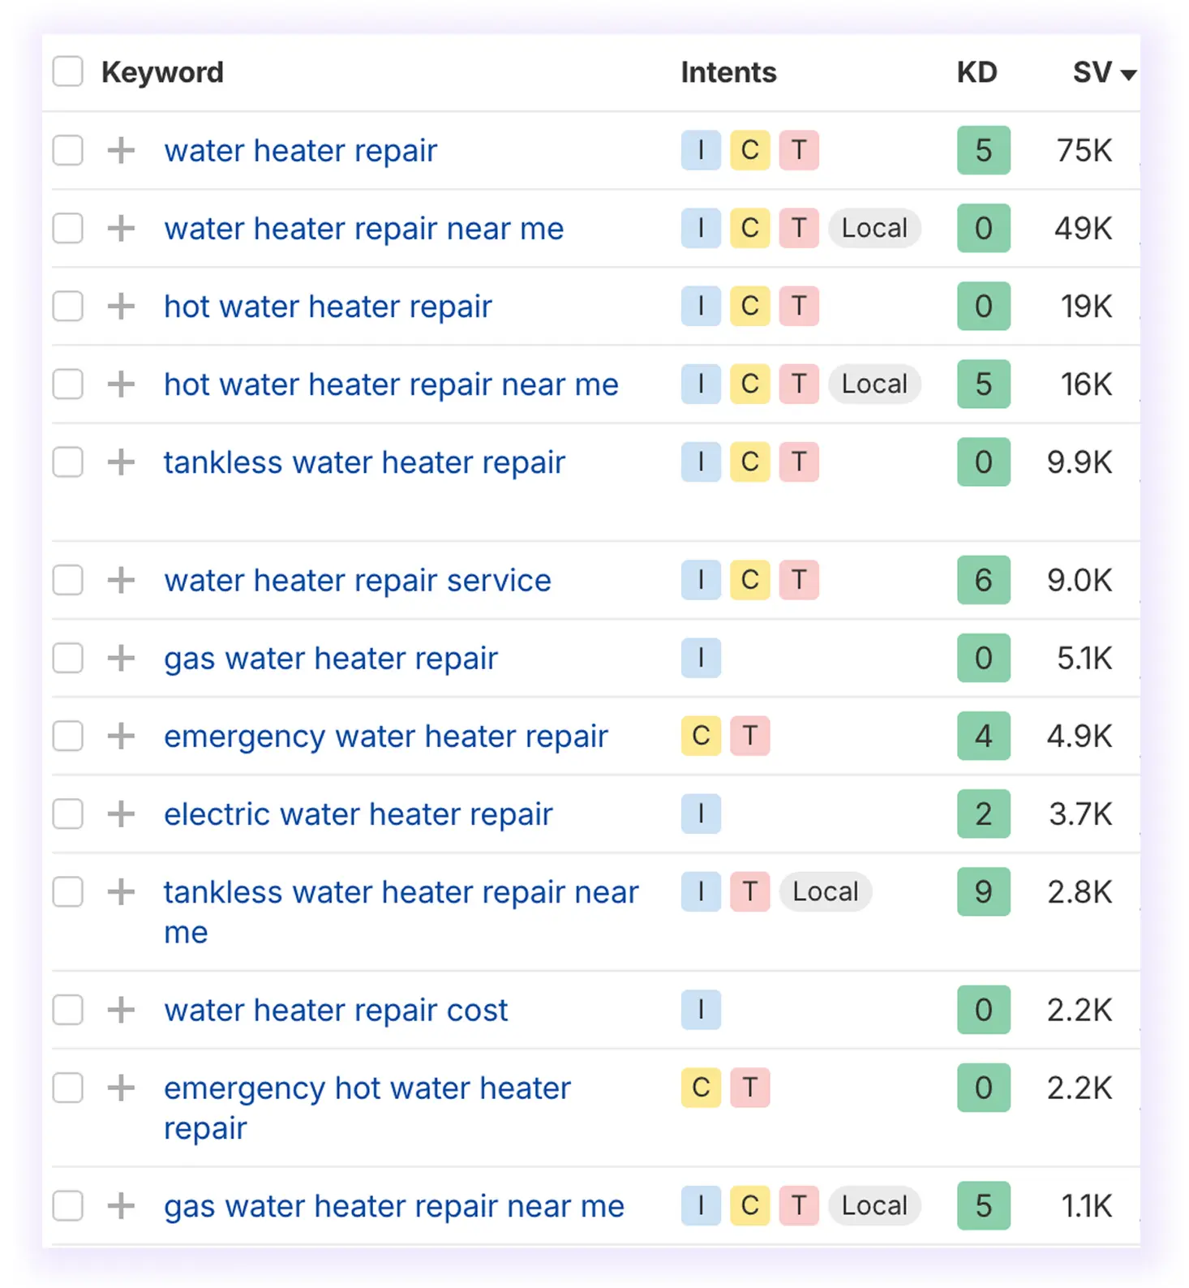Click the "Keyword" column header
The height and width of the screenshot is (1288, 1189).
163,71
